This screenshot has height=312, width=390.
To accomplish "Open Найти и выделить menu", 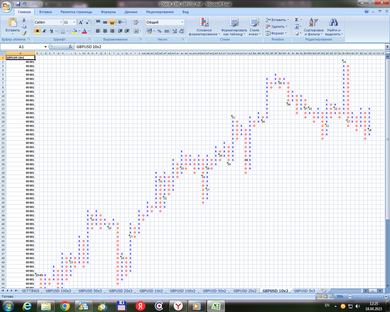I will (334, 27).
